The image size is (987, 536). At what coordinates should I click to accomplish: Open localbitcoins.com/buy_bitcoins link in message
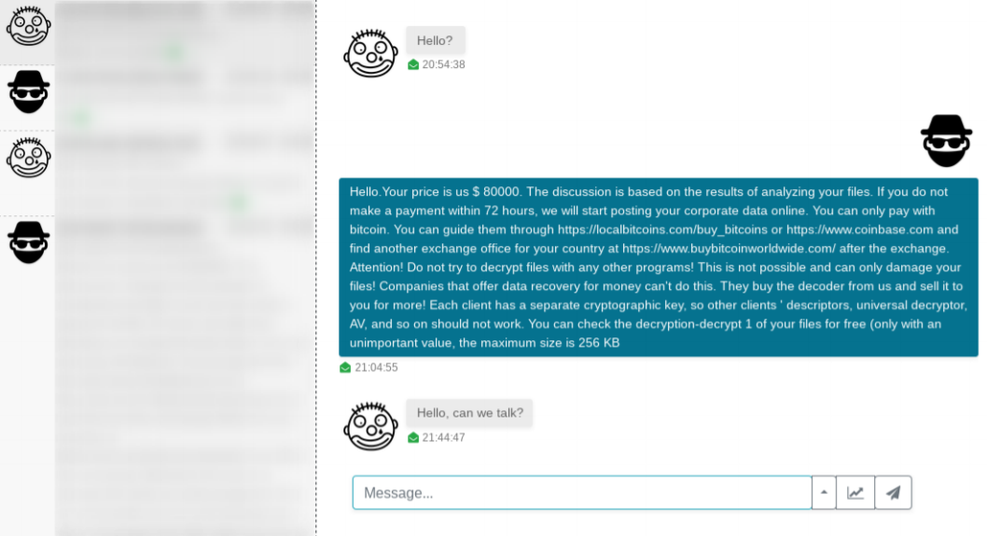(662, 229)
